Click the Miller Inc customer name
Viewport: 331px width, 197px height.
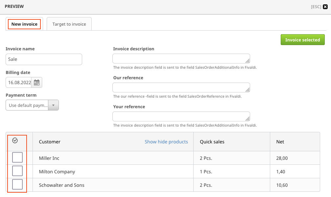click(49, 158)
